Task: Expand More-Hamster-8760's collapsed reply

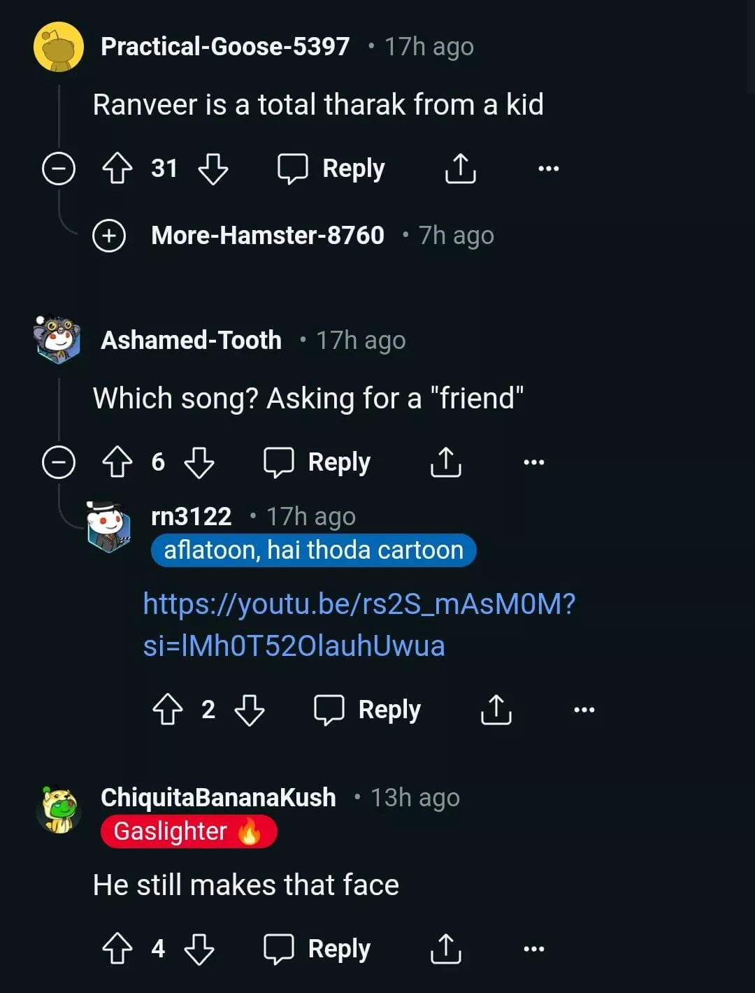Action: click(x=109, y=236)
